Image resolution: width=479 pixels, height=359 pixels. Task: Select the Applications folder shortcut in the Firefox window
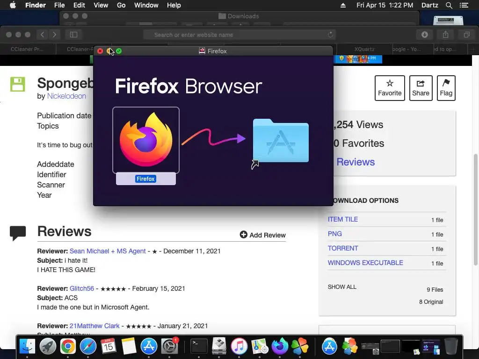pos(281,141)
